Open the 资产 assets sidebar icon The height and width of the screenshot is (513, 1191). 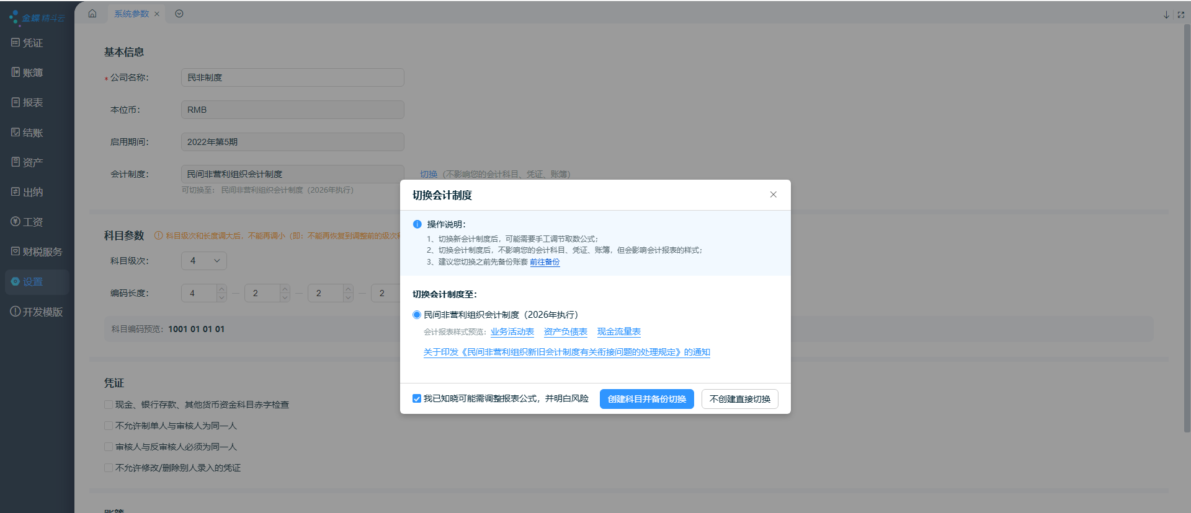(16, 162)
